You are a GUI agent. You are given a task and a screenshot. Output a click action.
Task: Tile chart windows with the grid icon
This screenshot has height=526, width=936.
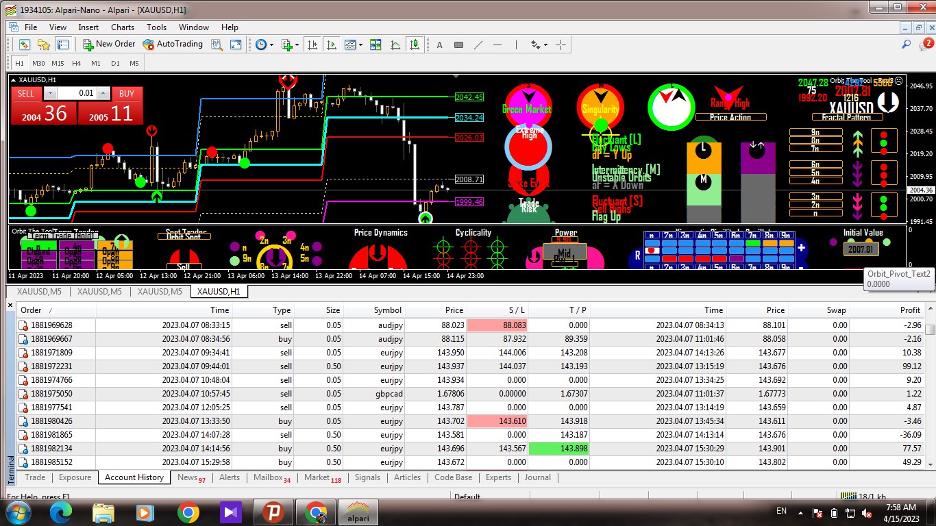click(375, 45)
